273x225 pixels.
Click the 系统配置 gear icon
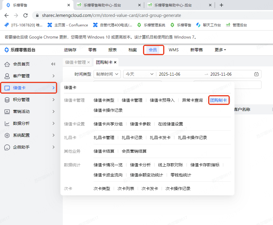[7, 135]
